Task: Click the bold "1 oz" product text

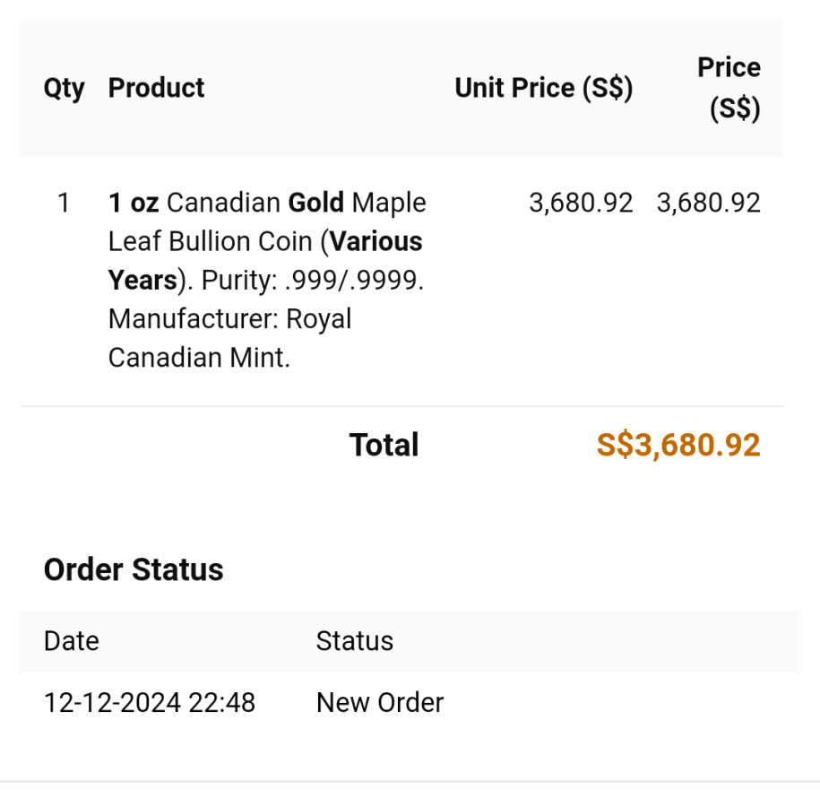Action: pyautogui.click(x=133, y=203)
